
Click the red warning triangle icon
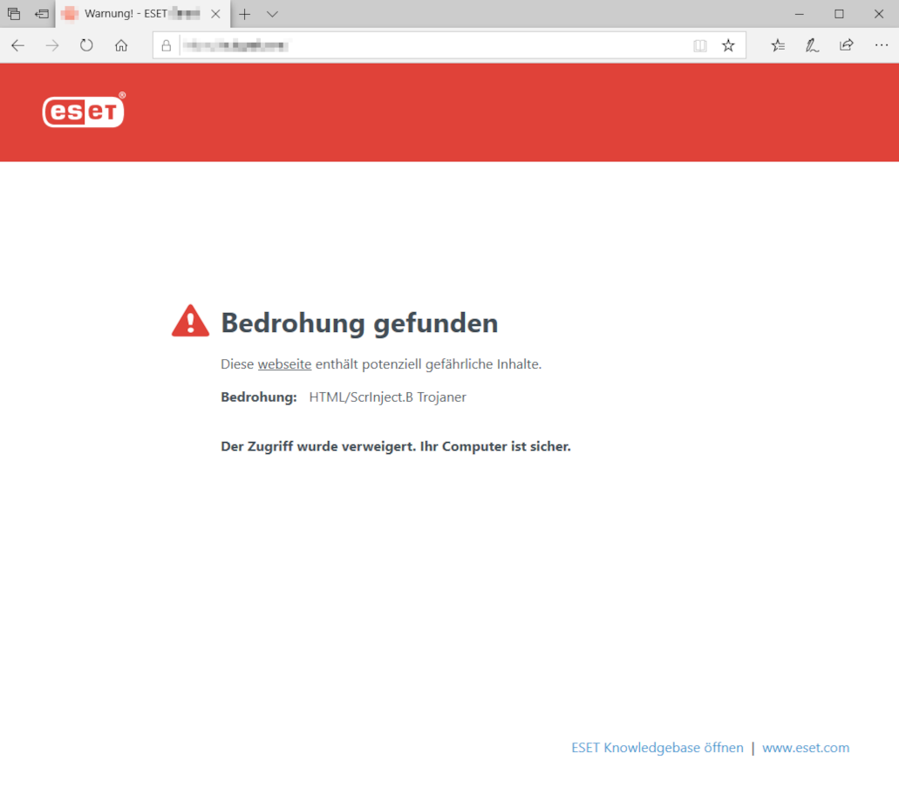[190, 321]
